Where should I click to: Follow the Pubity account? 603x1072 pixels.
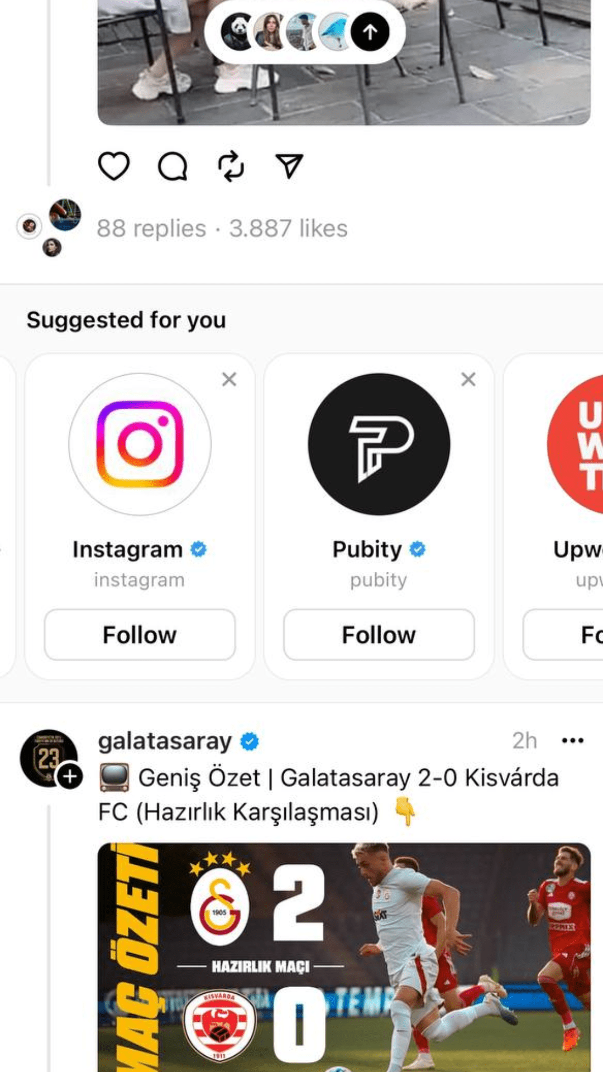(379, 635)
